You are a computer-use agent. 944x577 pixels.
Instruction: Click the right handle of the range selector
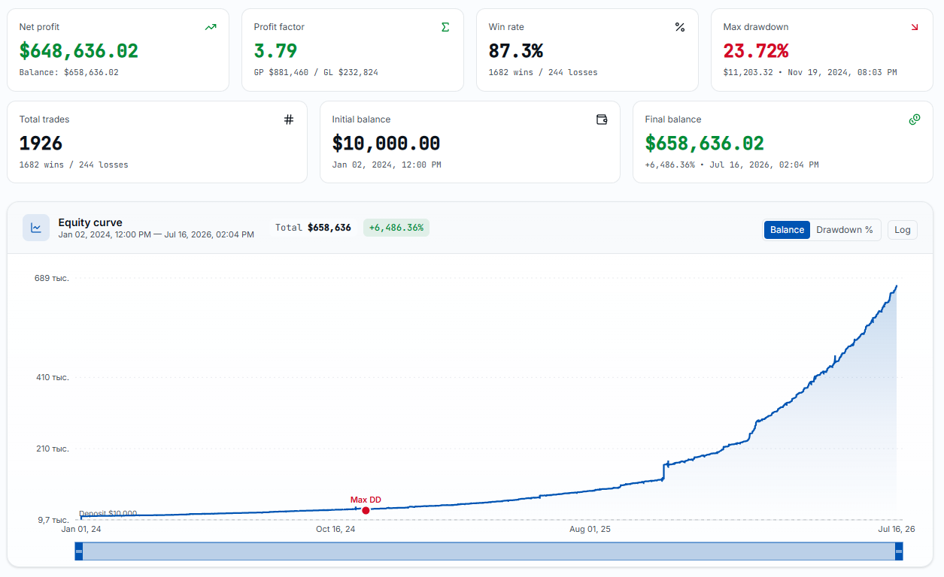click(898, 551)
